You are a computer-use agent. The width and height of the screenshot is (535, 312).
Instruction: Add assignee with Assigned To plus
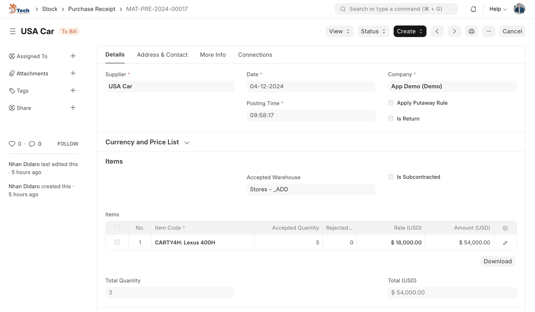[x=73, y=56]
